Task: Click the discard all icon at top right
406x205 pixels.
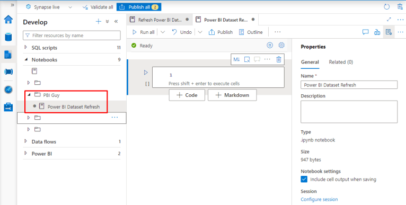Action: [400, 7]
